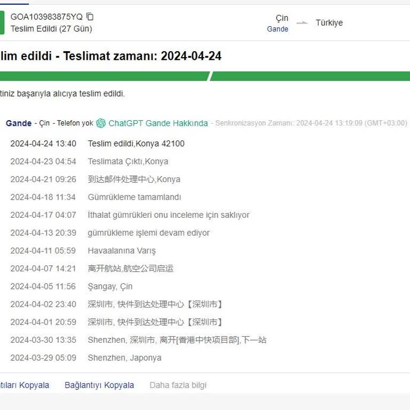Select the Gümrükleme tamamlandı event

pyautogui.click(x=135, y=197)
